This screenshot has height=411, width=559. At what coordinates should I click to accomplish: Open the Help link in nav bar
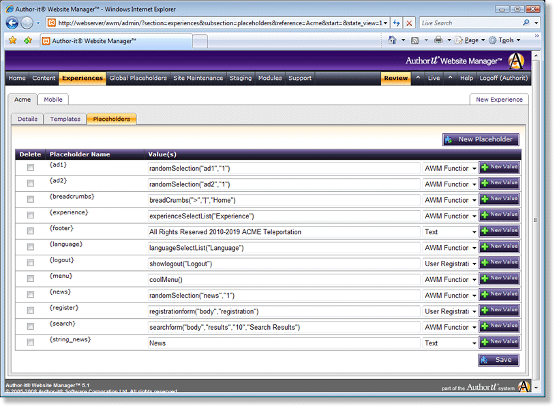pyautogui.click(x=466, y=78)
